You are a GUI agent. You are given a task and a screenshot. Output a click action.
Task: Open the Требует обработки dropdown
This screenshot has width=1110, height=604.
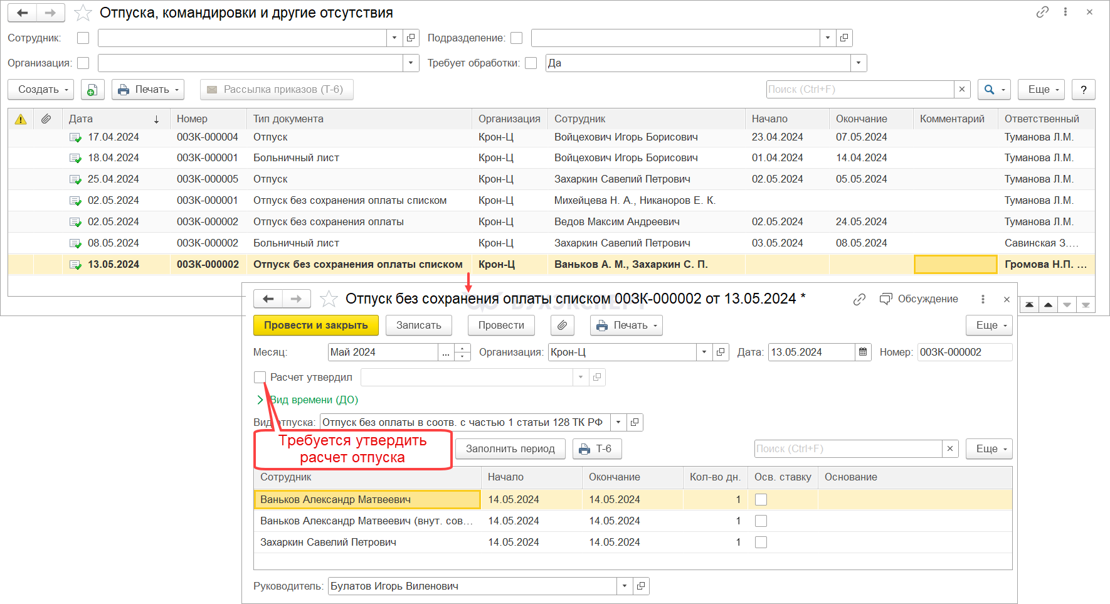click(859, 63)
